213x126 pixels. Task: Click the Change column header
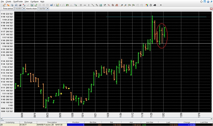point(187,122)
